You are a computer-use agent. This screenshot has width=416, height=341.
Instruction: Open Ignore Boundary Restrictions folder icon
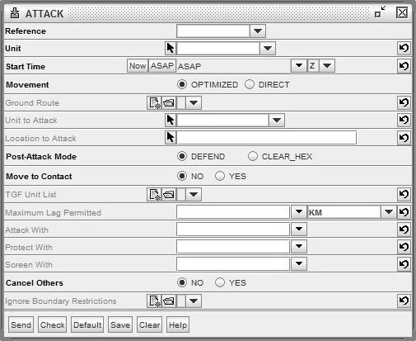pyautogui.click(x=169, y=301)
